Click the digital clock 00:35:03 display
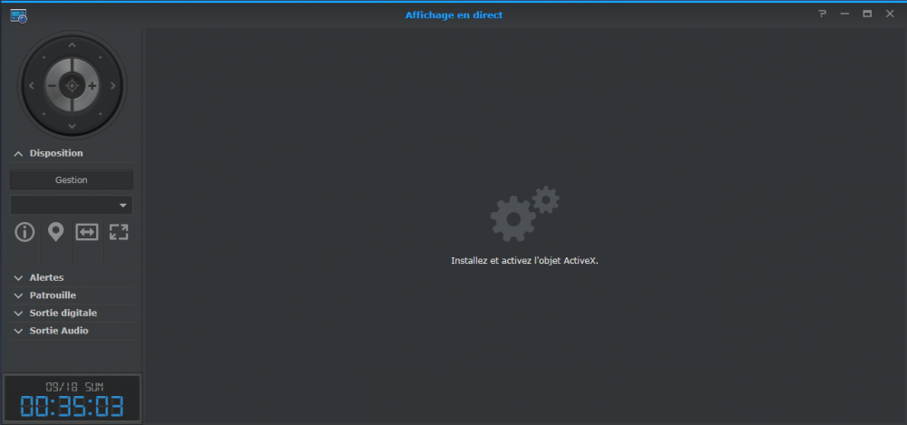907x425 pixels. 72,407
